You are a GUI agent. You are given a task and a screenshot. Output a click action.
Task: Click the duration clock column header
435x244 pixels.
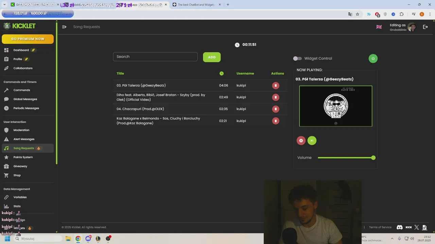click(x=222, y=74)
